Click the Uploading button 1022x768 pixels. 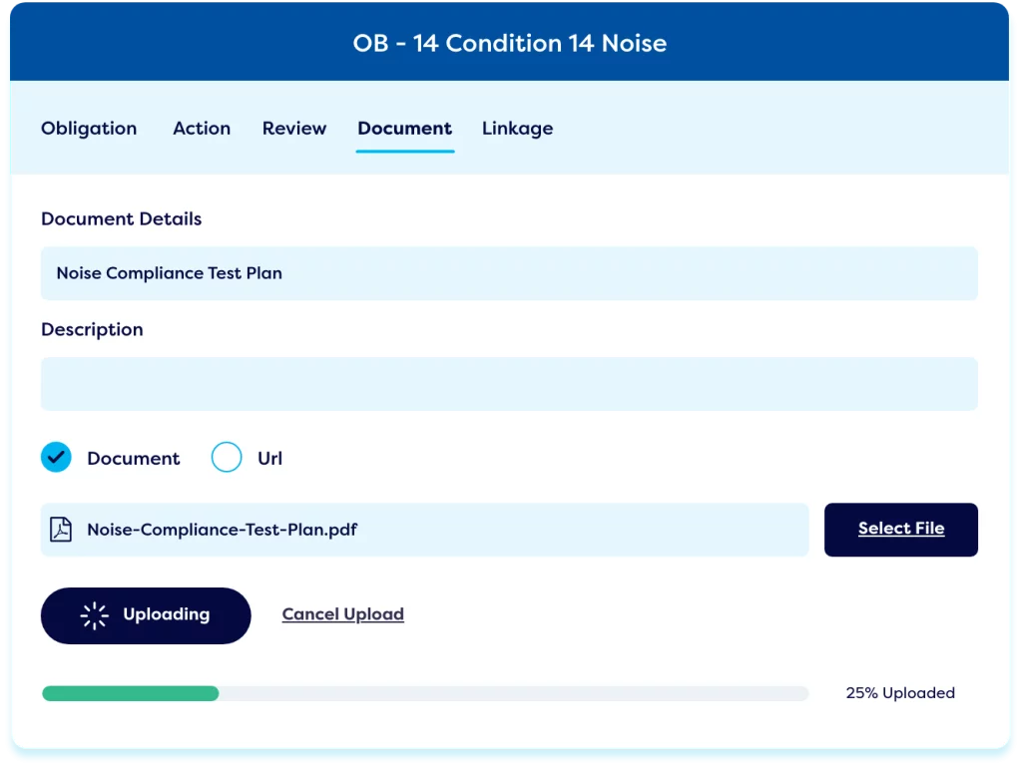[x=145, y=615]
